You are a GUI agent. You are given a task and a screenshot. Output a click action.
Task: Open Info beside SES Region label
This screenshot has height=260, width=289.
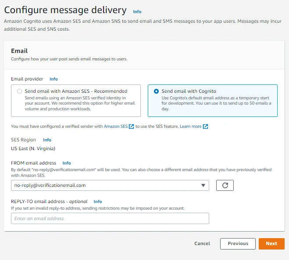click(x=47, y=140)
